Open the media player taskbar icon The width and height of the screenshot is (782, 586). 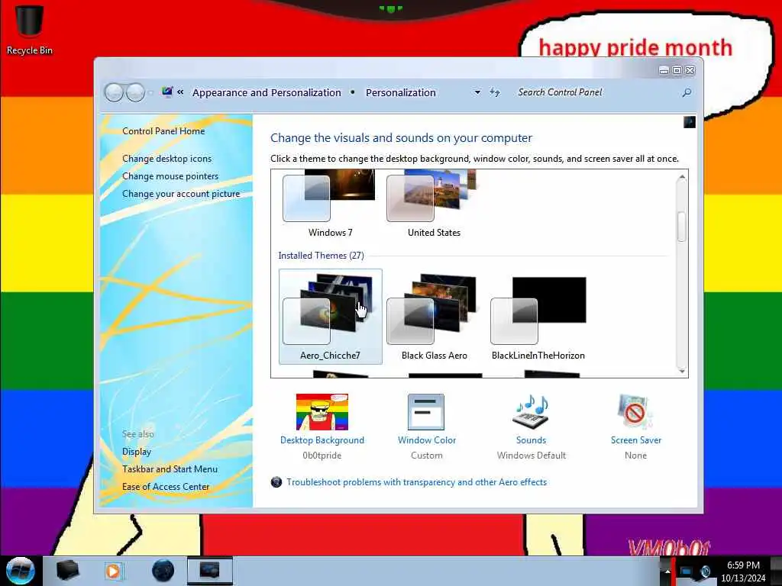114,571
